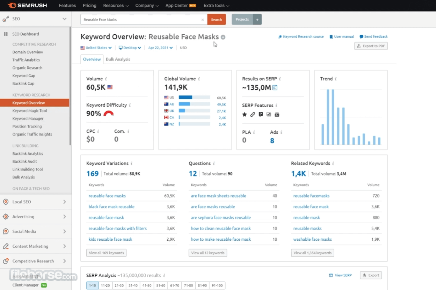Switch to the Bulk Analysis tab
Screen dimensions: 436x290
click(118, 59)
